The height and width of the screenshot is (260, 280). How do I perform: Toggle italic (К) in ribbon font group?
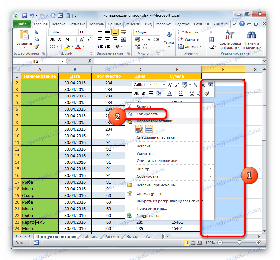click(x=60, y=39)
